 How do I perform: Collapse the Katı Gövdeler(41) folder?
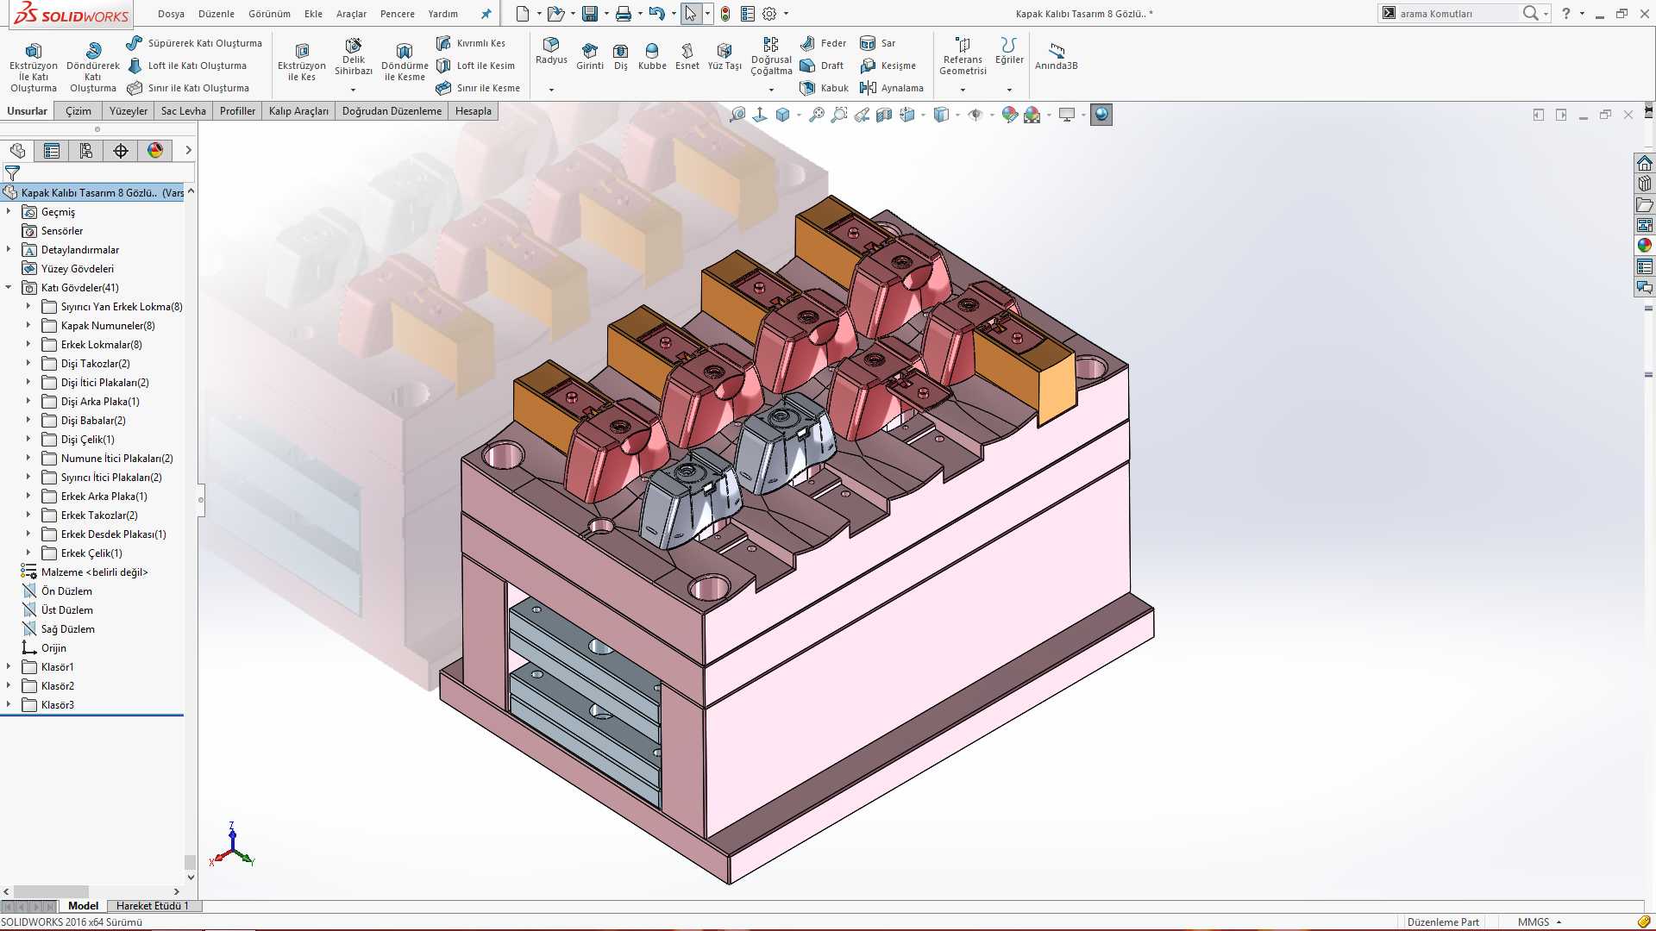point(9,287)
